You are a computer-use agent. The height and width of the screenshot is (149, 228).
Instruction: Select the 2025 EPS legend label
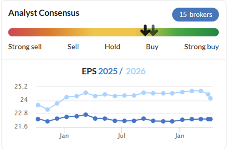[108, 71]
